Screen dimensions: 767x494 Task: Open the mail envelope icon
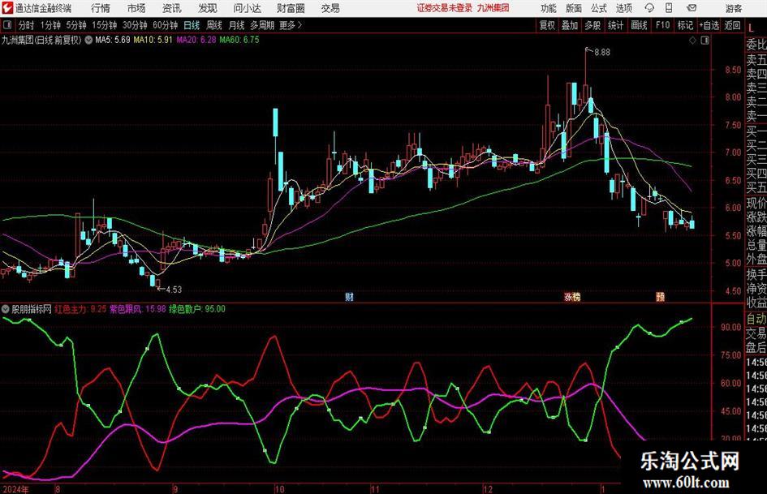692,8
